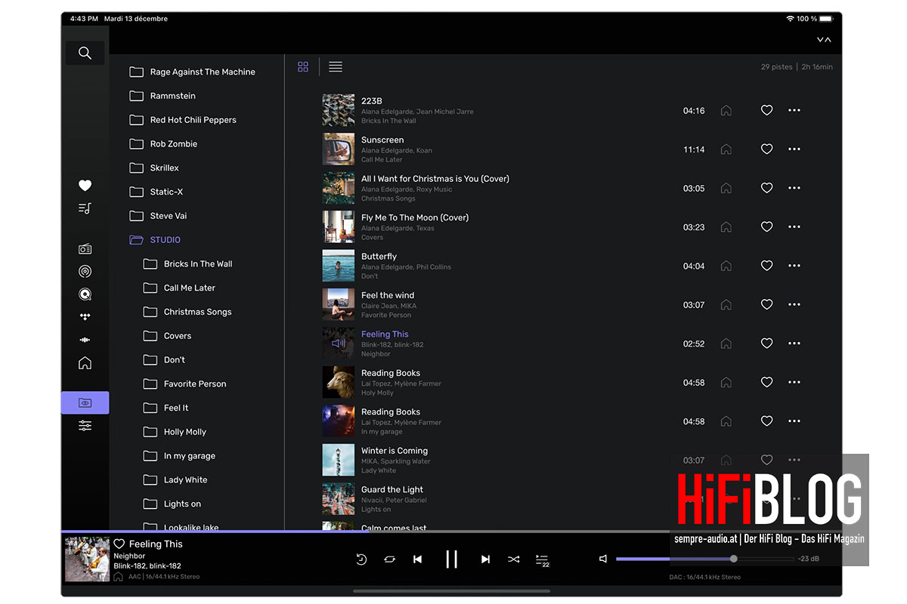Viewport: 907px width, 604px height.
Task: Open more options for Feel the wind
Action: click(x=794, y=304)
